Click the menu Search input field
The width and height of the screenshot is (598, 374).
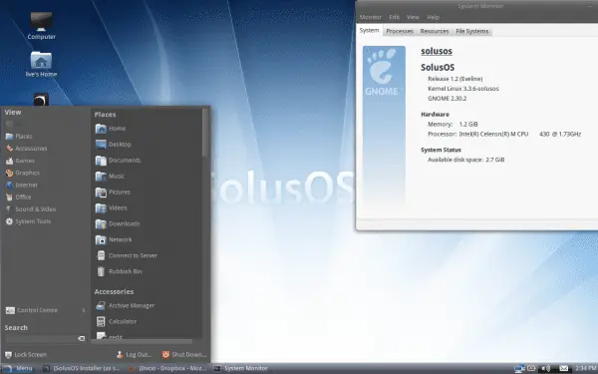[41, 338]
